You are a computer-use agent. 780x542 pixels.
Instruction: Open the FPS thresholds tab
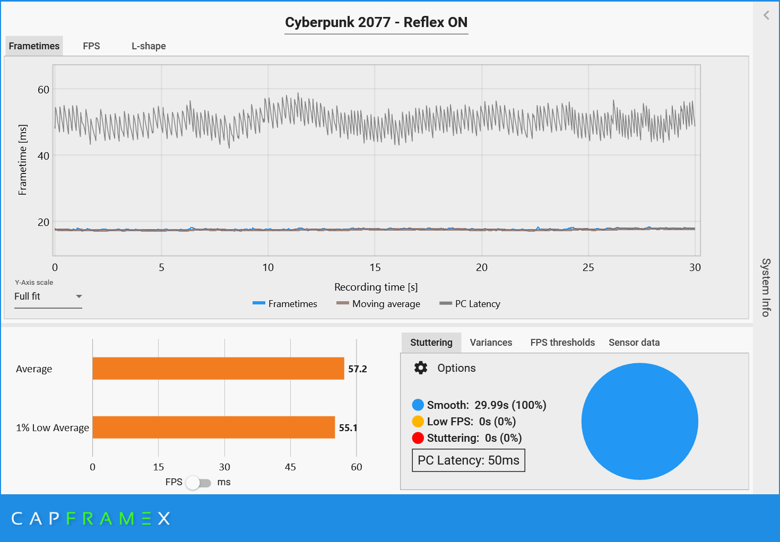(x=562, y=343)
